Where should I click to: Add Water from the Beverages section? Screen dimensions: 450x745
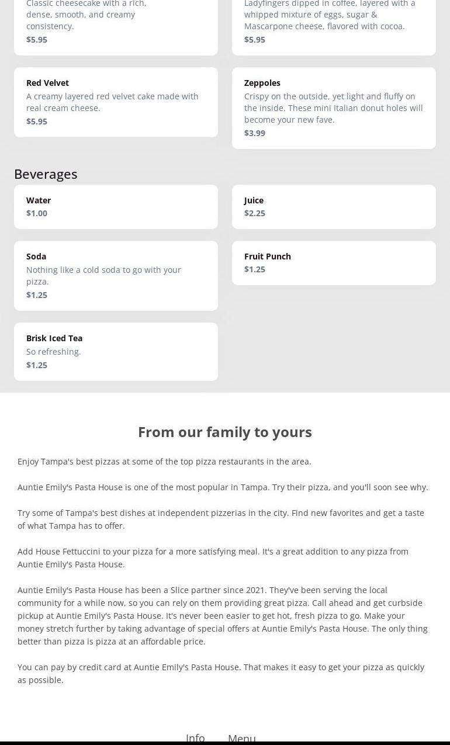coord(116,206)
